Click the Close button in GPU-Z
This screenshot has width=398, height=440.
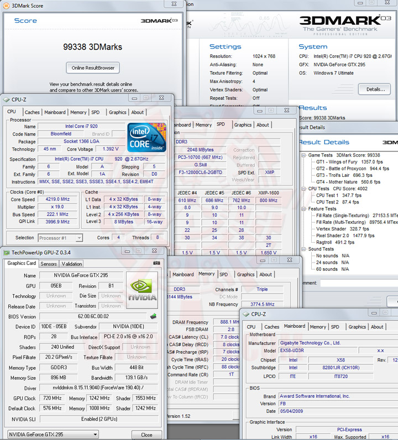click(146, 435)
